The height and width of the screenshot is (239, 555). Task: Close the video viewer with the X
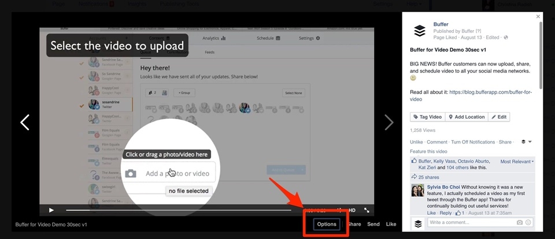[538, 16]
